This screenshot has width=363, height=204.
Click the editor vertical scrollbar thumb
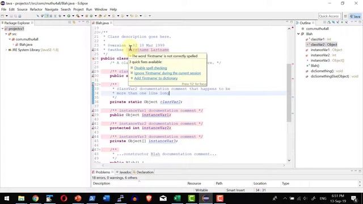289,92
